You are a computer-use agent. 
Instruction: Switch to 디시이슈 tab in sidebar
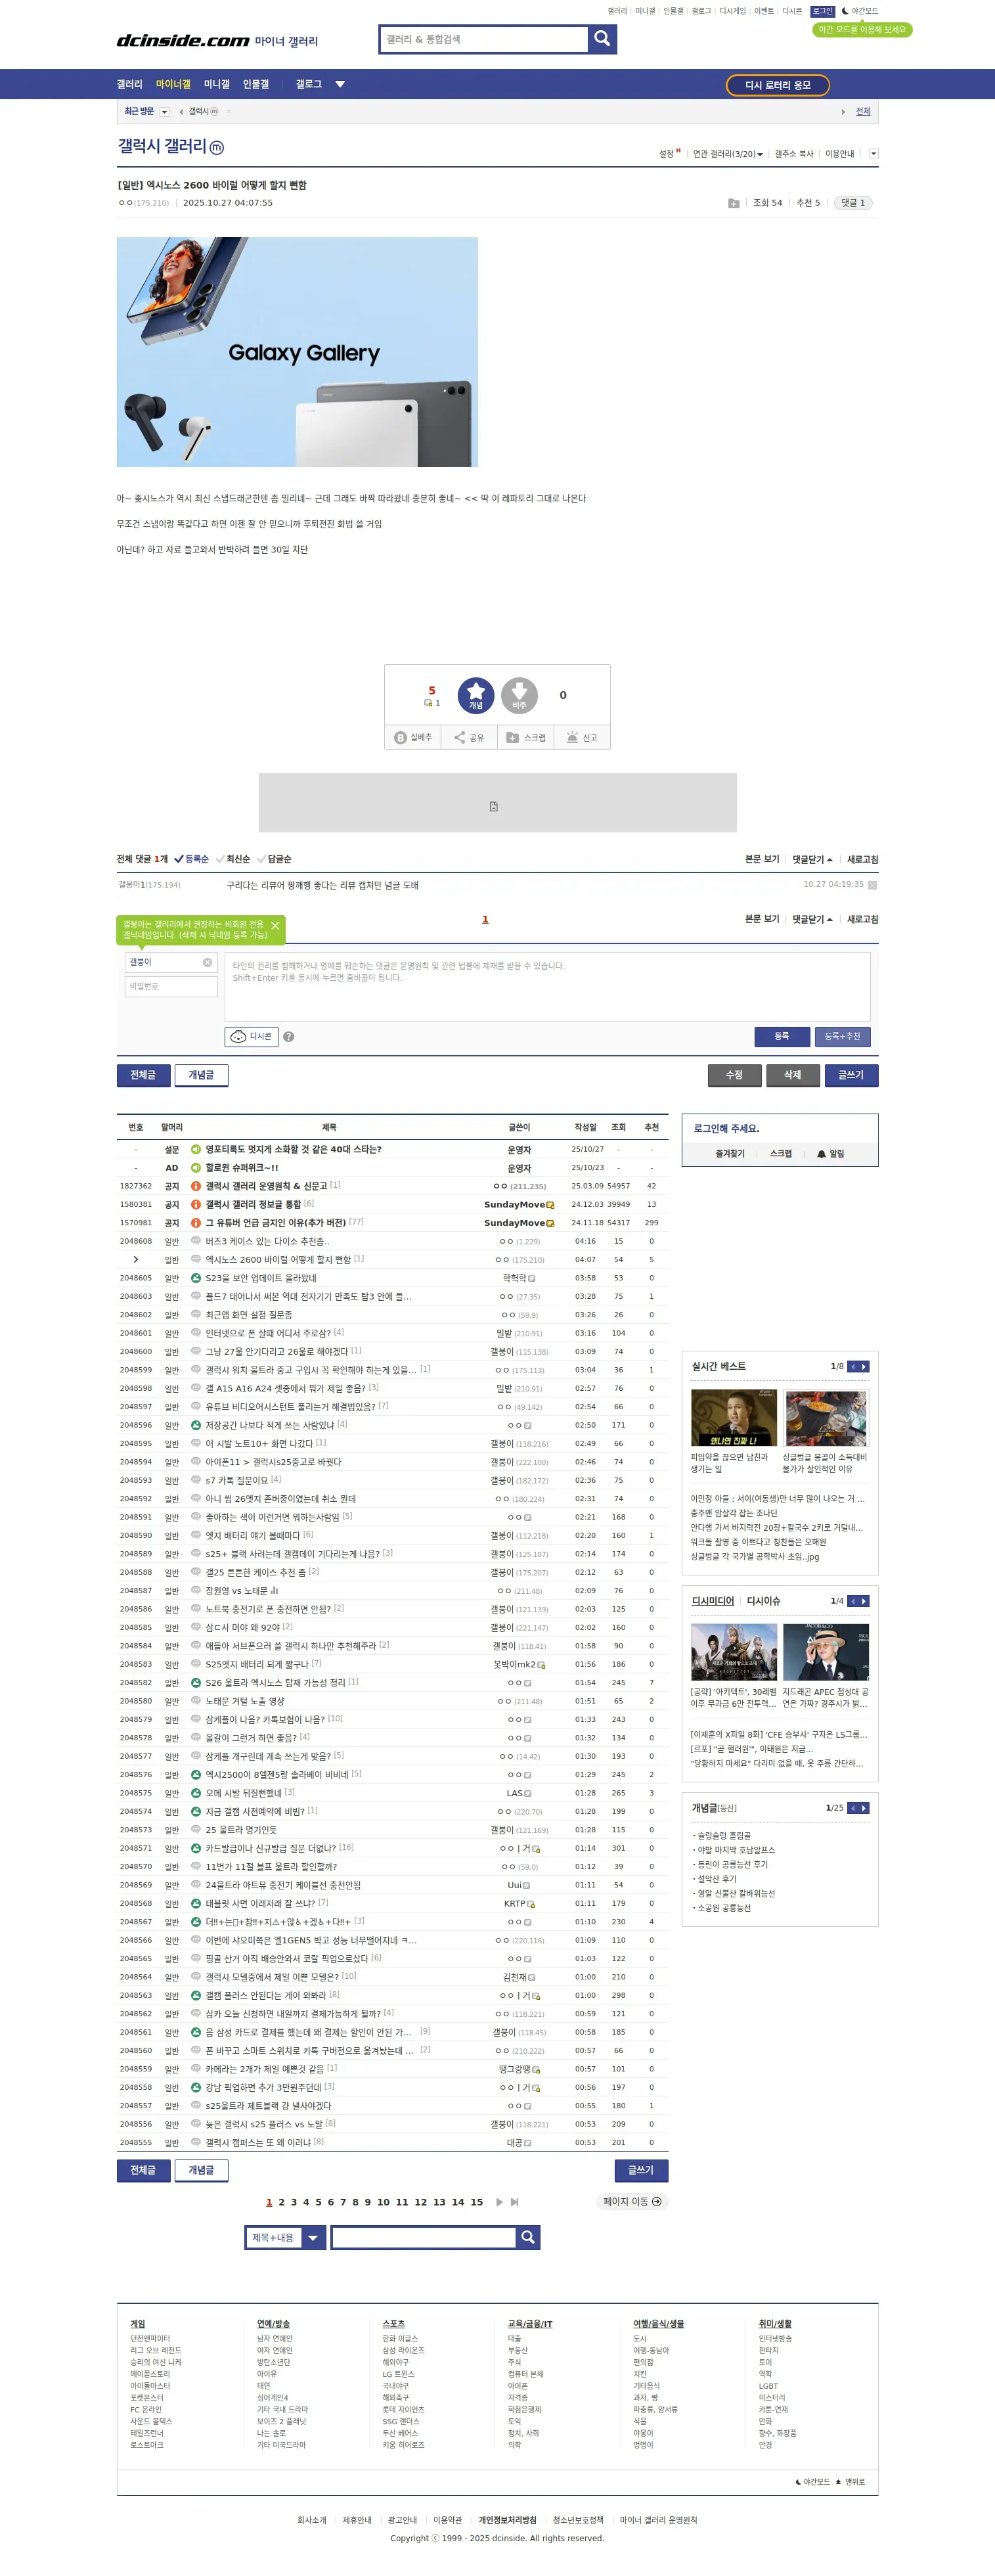tap(763, 1601)
